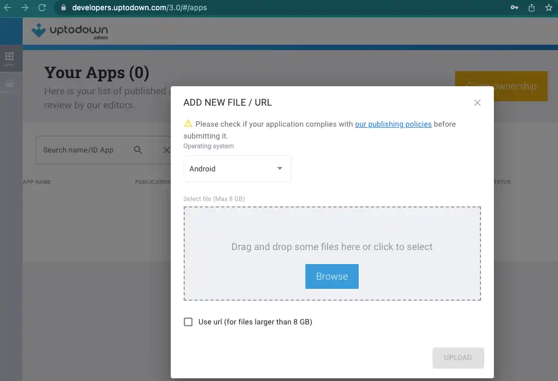Open the saved passwords key icon

coord(514,8)
